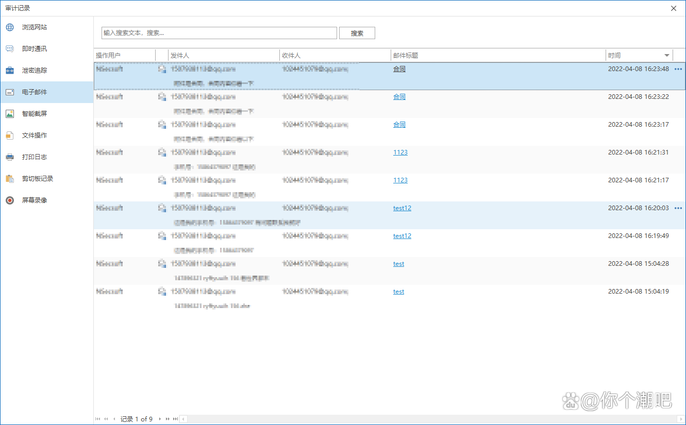This screenshot has height=425, width=686.
Task: Click the horizontal scrollbar left arrow
Action: pyautogui.click(x=182, y=419)
